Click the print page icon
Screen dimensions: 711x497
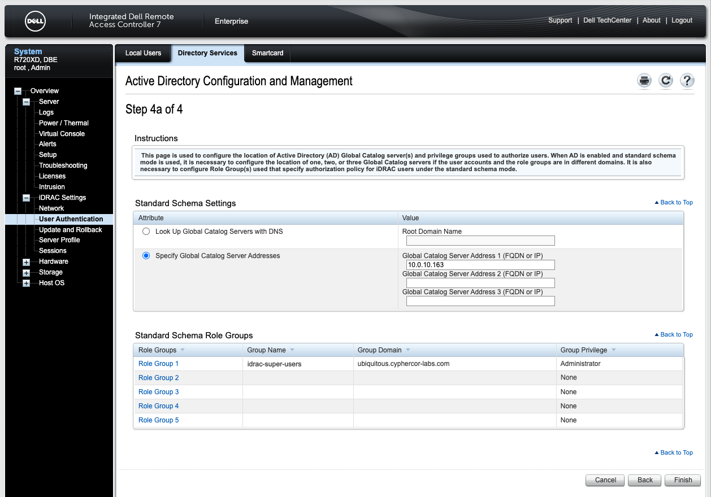click(644, 81)
